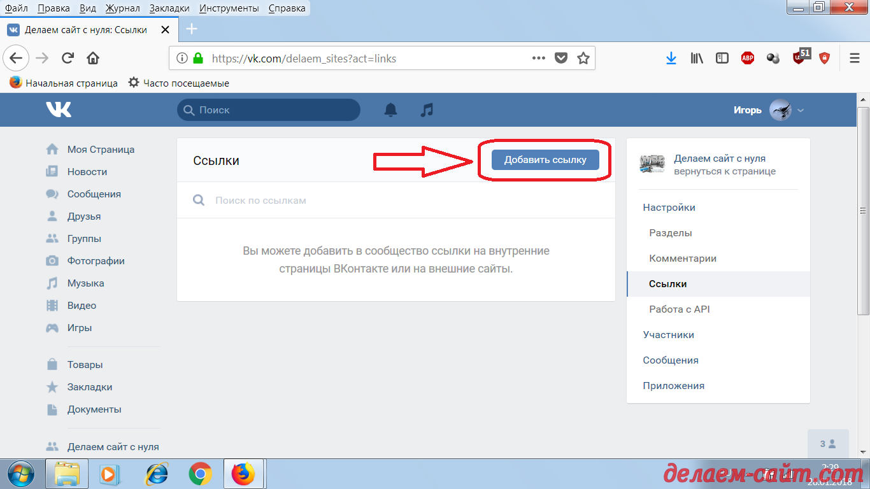Open the Firefox library icon
The width and height of the screenshot is (870, 489).
(697, 59)
